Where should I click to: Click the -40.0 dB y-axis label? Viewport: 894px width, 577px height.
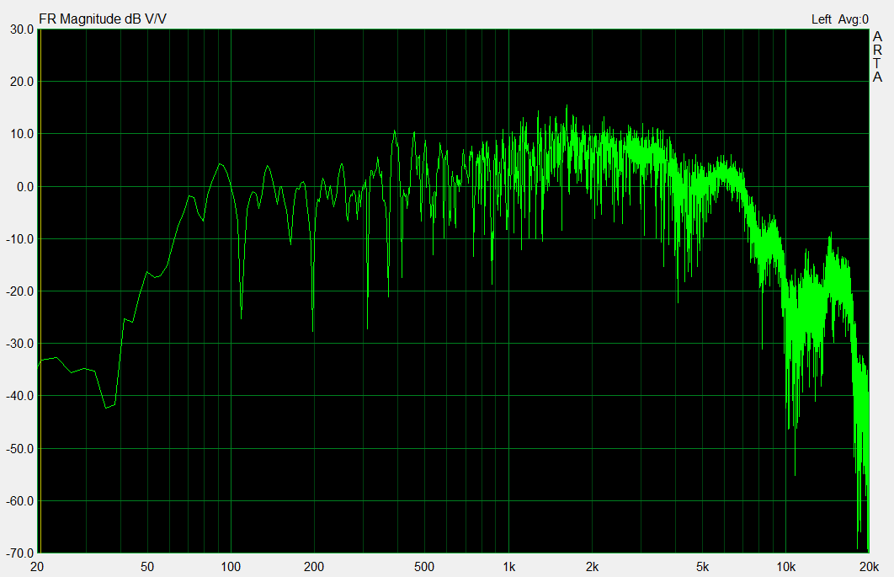tap(20, 396)
